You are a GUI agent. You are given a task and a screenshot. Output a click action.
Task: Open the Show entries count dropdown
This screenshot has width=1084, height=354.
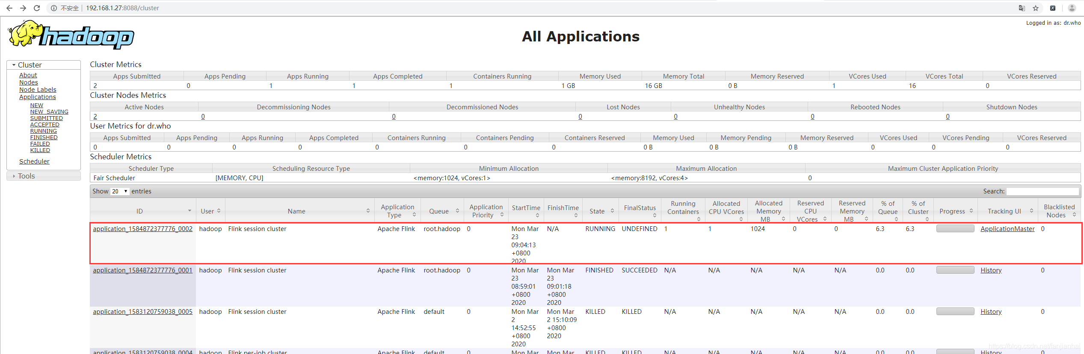[x=120, y=191]
